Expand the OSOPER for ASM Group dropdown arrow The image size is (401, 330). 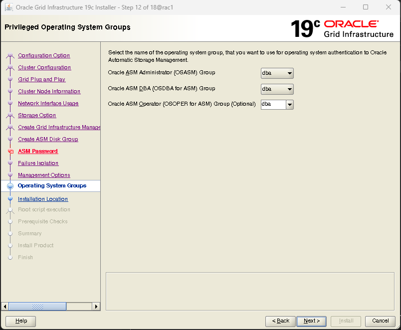[x=290, y=105]
